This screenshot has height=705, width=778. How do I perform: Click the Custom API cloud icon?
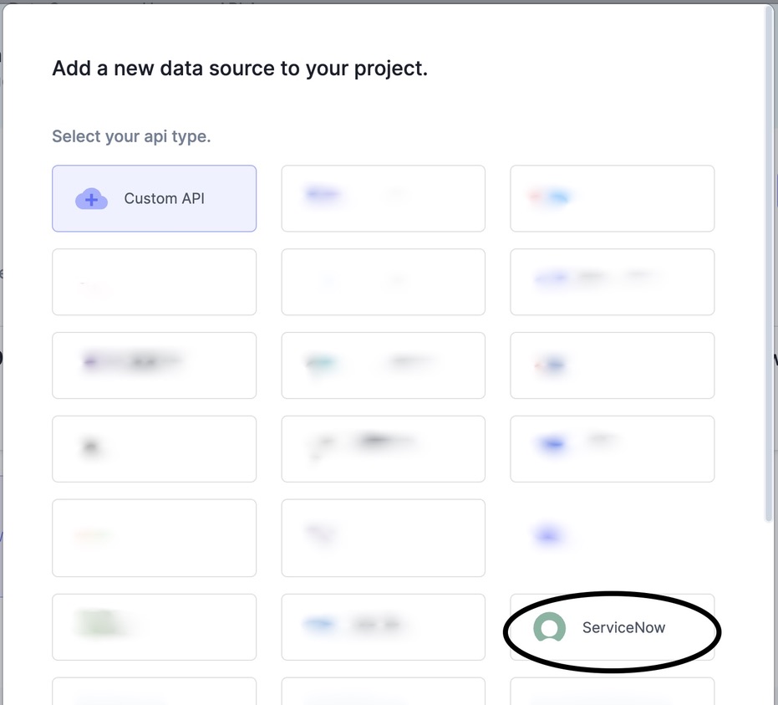[x=91, y=199]
